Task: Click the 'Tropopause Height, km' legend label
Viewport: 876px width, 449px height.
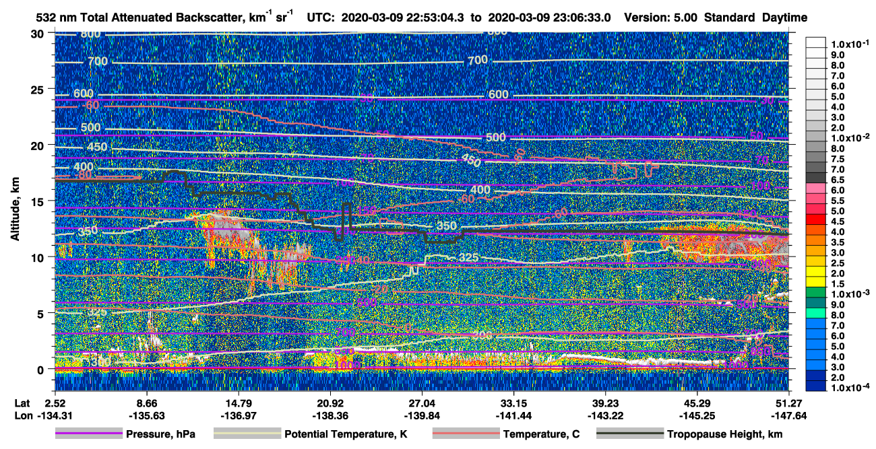Action: 725,434
